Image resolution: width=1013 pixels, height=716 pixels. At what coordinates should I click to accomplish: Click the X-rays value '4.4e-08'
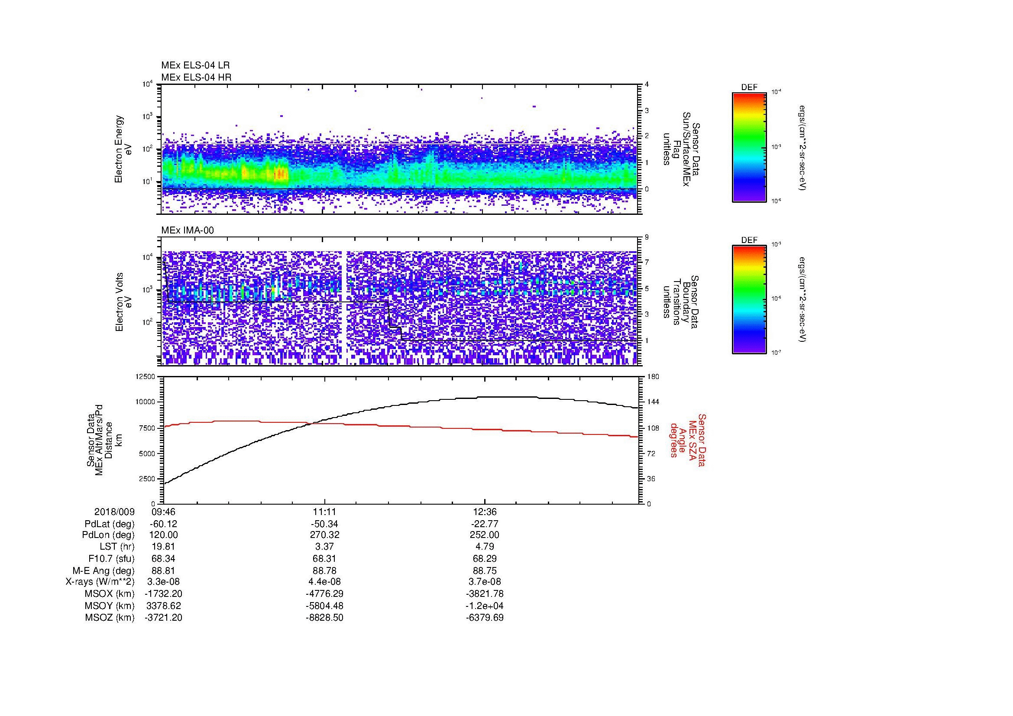pos(325,582)
